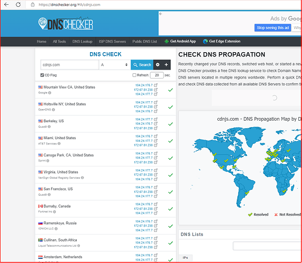The height and width of the screenshot is (263, 302).
Task: Click the ad back arrow icon
Action: (x=160, y=14)
